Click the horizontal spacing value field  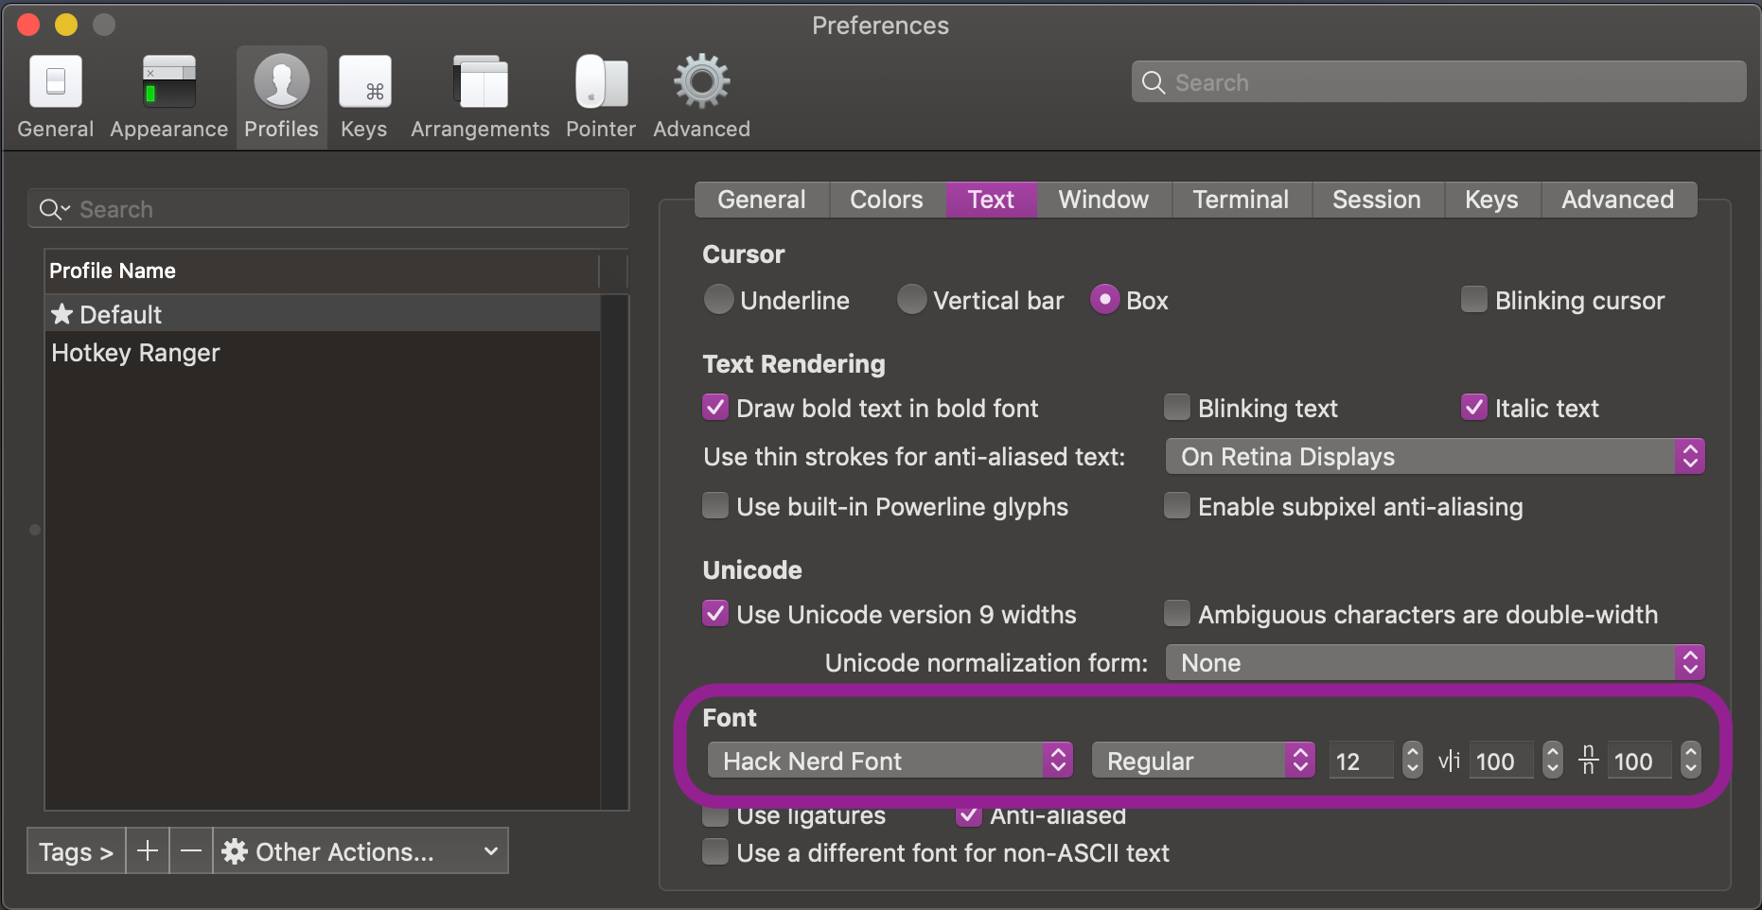pyautogui.click(x=1501, y=761)
